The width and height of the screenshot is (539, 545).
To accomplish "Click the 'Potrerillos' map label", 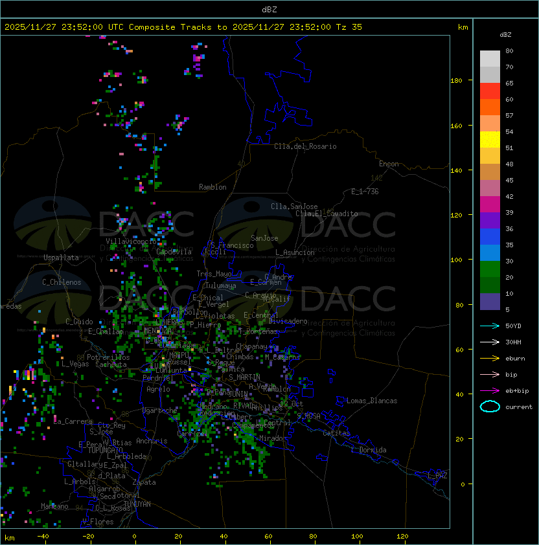I will tap(108, 357).
